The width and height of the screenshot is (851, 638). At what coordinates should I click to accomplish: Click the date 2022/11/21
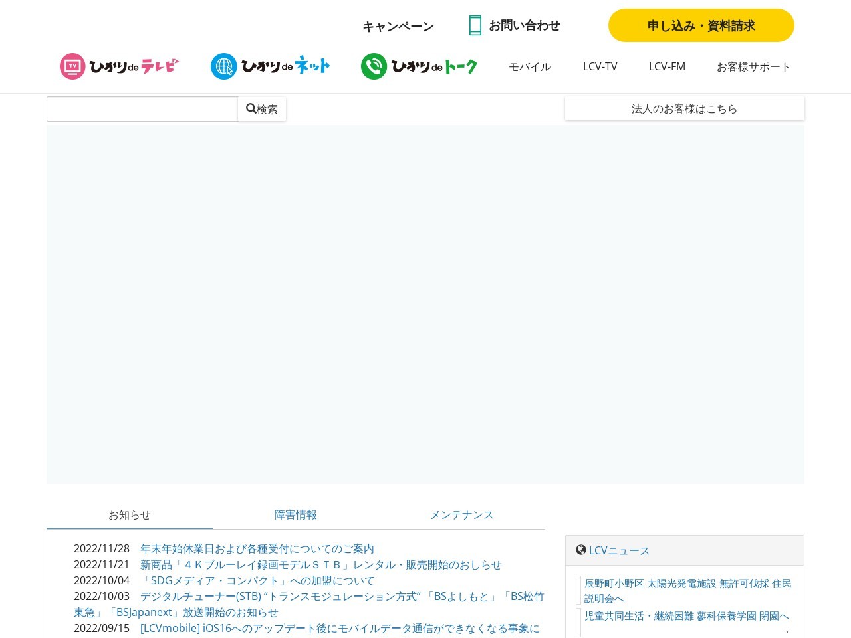point(102,565)
